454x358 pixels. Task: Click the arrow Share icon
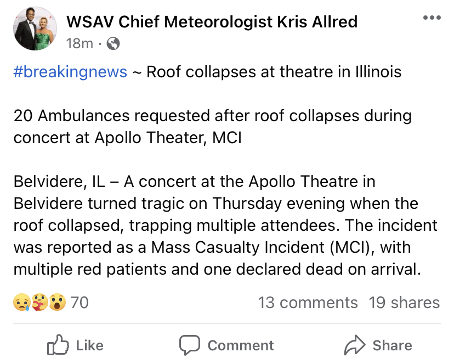(x=355, y=345)
